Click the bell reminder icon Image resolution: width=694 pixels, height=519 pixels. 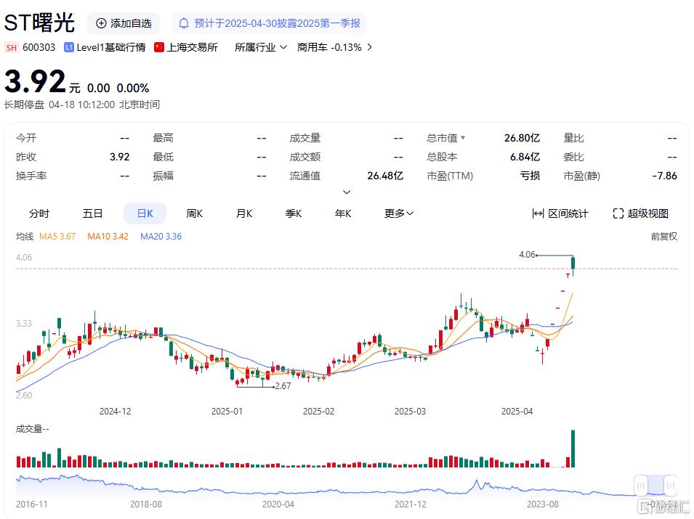(184, 23)
